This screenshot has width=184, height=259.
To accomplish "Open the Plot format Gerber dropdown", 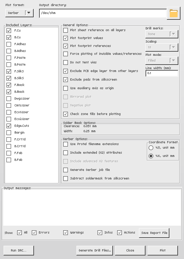I will (19, 13).
